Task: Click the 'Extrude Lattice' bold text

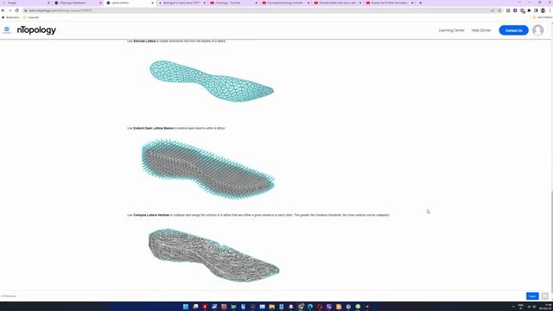Action: tap(144, 41)
